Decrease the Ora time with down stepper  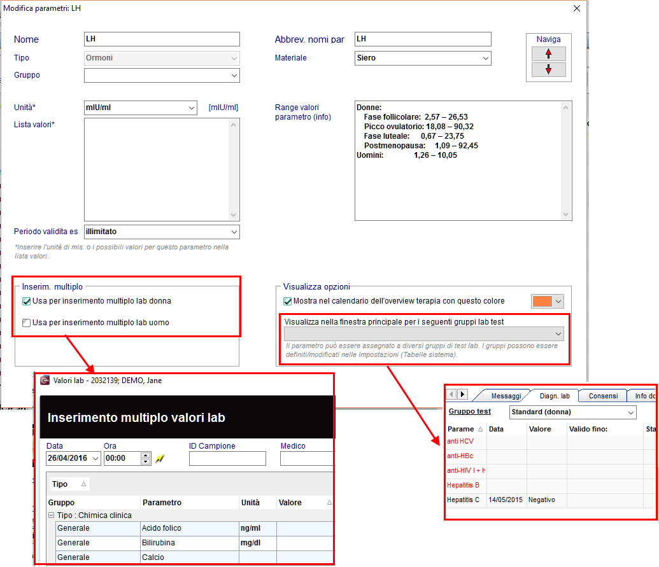click(145, 461)
